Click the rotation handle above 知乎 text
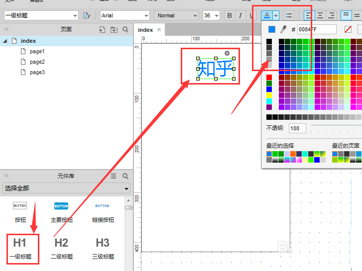 point(227,53)
